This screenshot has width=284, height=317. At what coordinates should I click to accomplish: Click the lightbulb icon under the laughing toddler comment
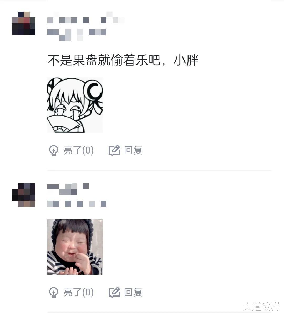point(54,292)
